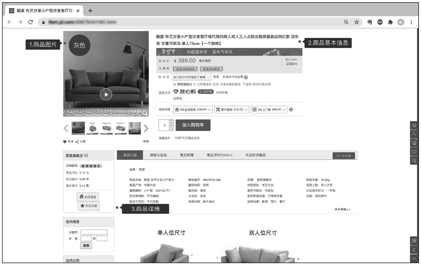The image size is (421, 264).
Task: Click chat icon beside 眠度旗舰店
Action: click(x=86, y=155)
